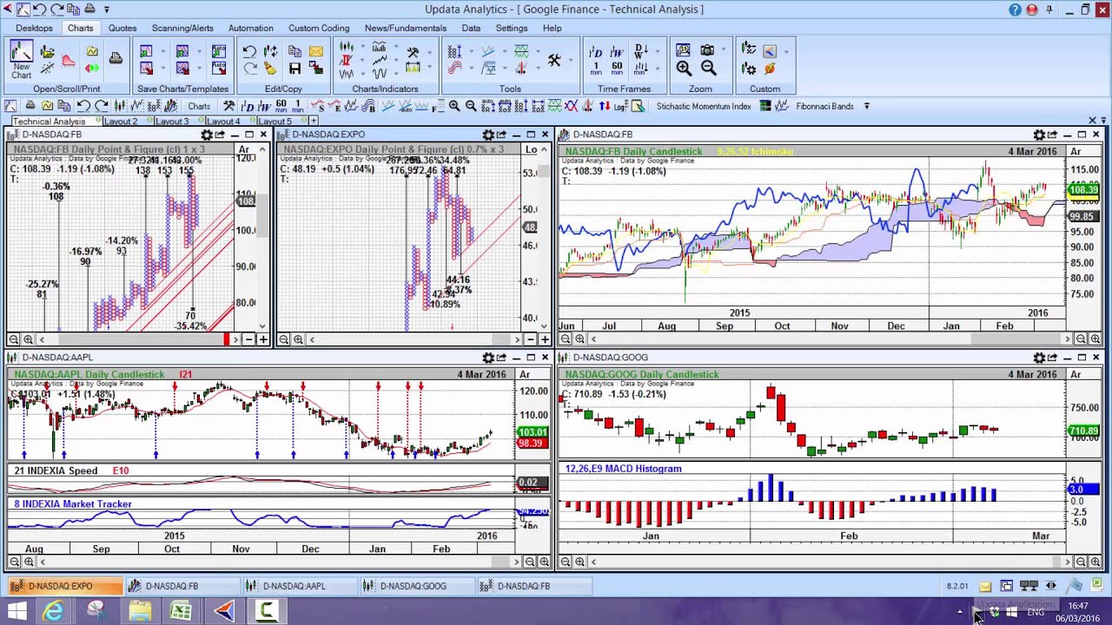
Task: Click the redo arrow in Edit/Copy group
Action: coord(249,69)
